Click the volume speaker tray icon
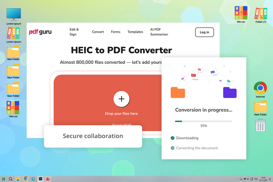273x182 pixels. tap(248, 179)
